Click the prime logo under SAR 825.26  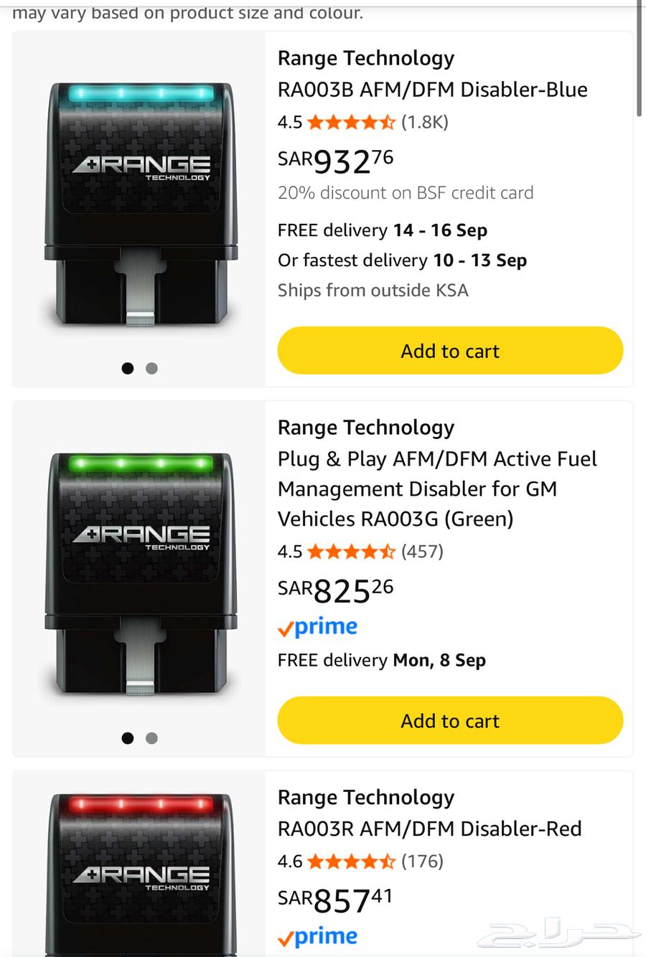(x=317, y=628)
